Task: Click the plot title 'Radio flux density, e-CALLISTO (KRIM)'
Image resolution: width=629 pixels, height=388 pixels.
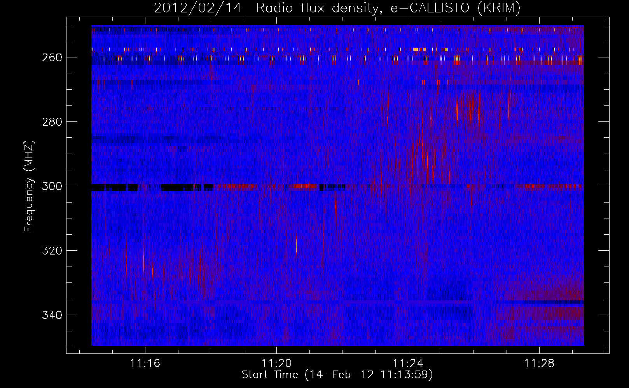Action: 388,8
